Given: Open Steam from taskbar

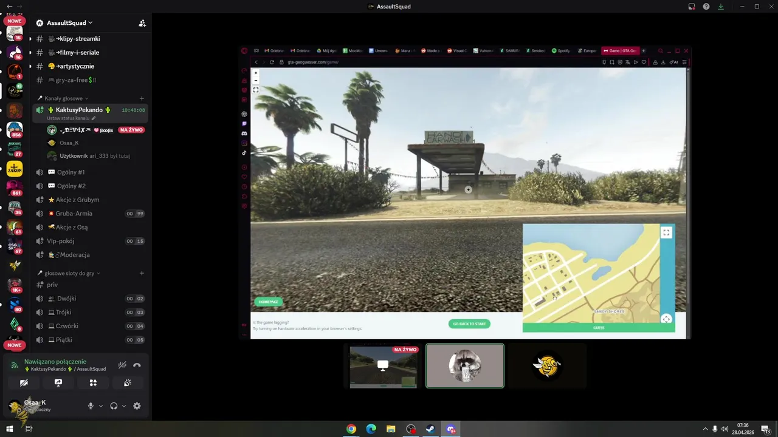Looking at the screenshot, I should pyautogui.click(x=430, y=429).
